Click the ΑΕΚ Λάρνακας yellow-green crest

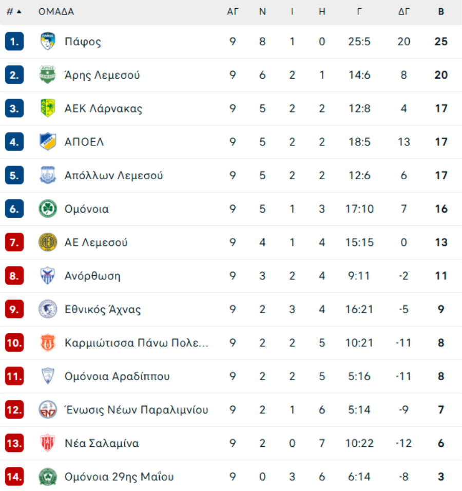[48, 108]
